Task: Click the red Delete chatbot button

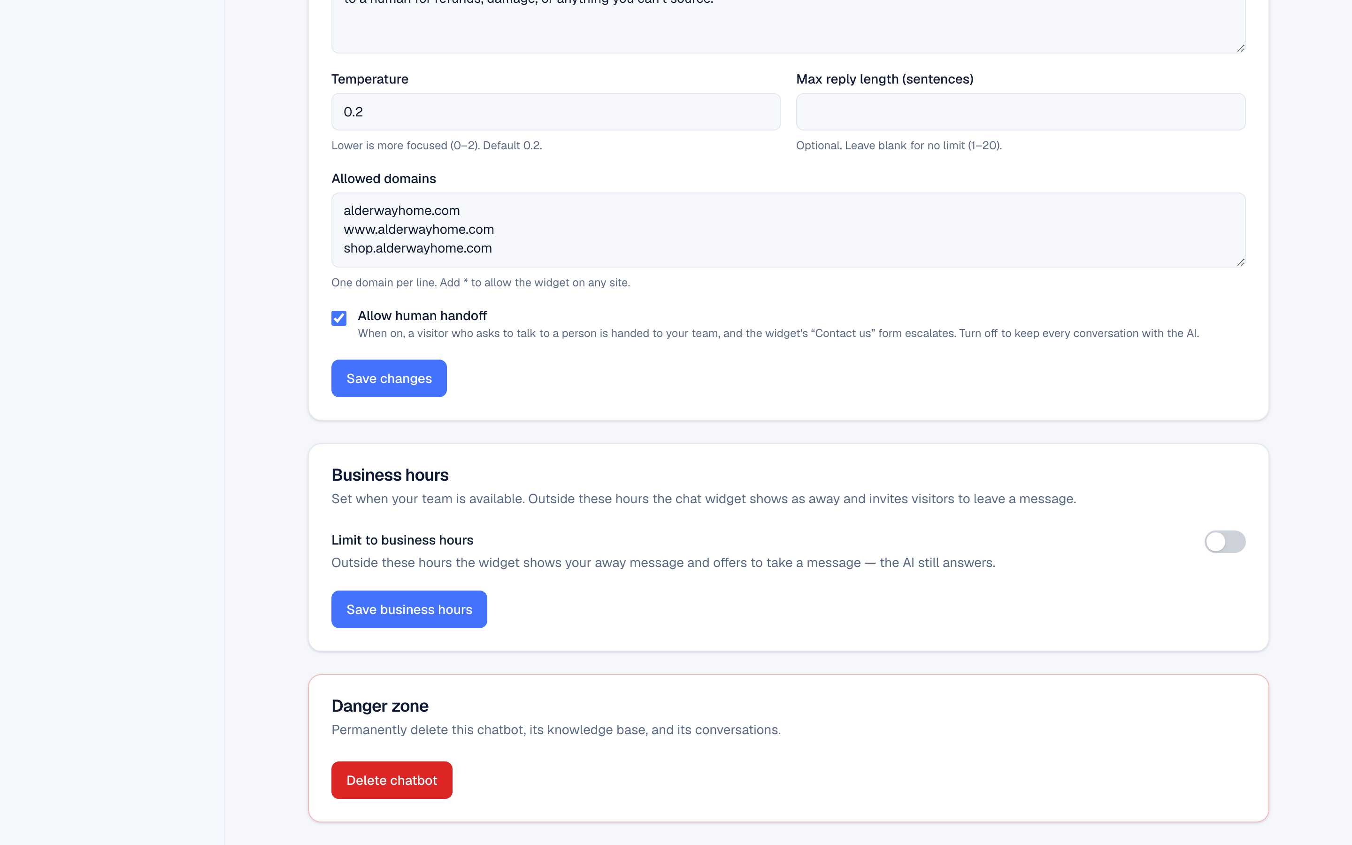Action: click(392, 780)
